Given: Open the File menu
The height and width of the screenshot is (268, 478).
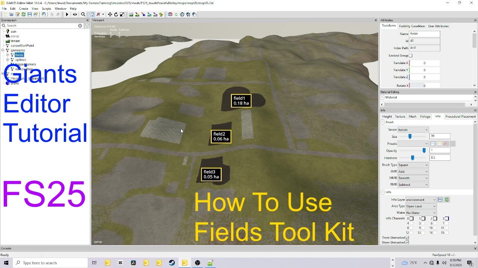Looking at the screenshot, I should [x=4, y=9].
